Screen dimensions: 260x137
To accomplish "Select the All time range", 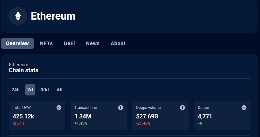I will tap(59, 90).
